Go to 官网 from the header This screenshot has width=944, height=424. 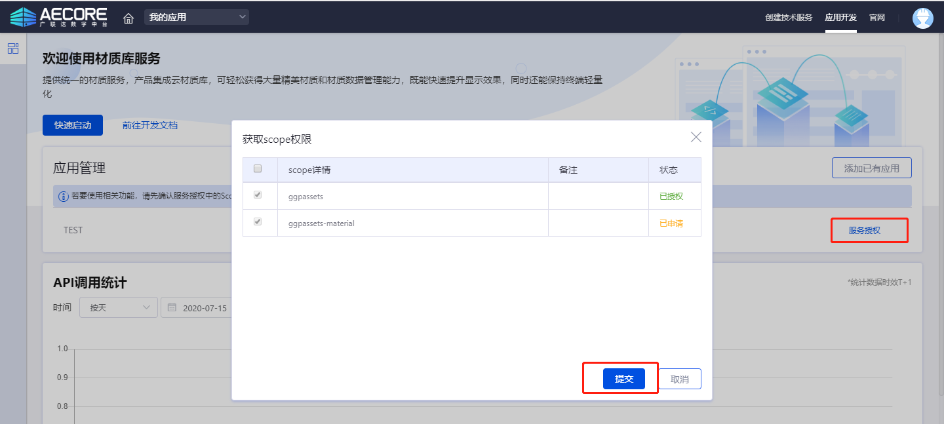pyautogui.click(x=876, y=18)
